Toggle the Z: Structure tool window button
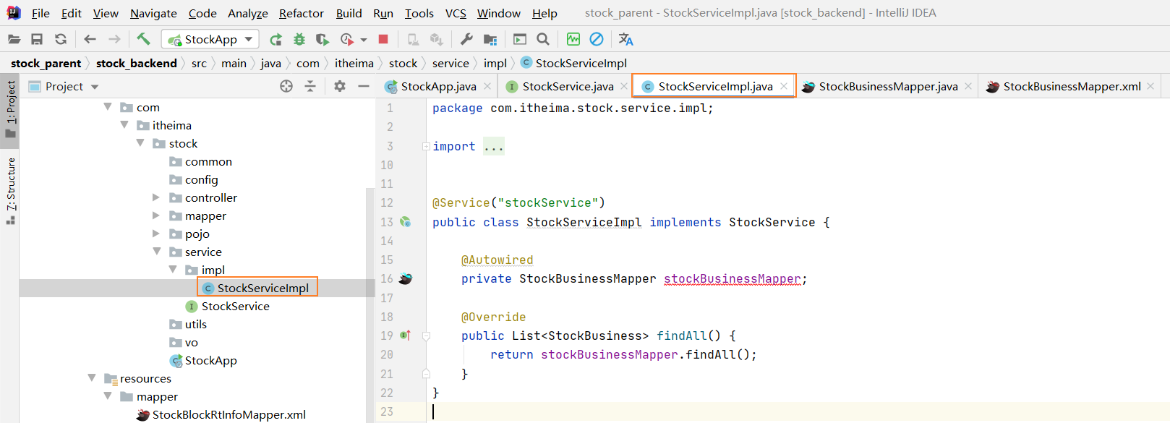Viewport: 1170px width, 423px height. pyautogui.click(x=10, y=191)
